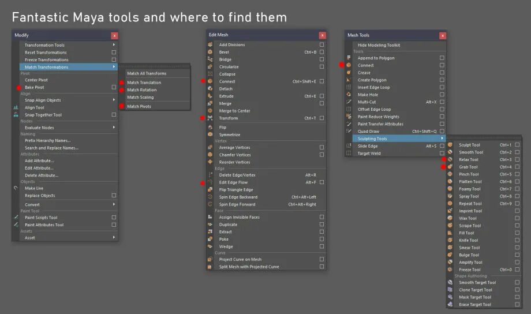Open option box for Circularize
The image size is (531, 314).
coord(321,67)
